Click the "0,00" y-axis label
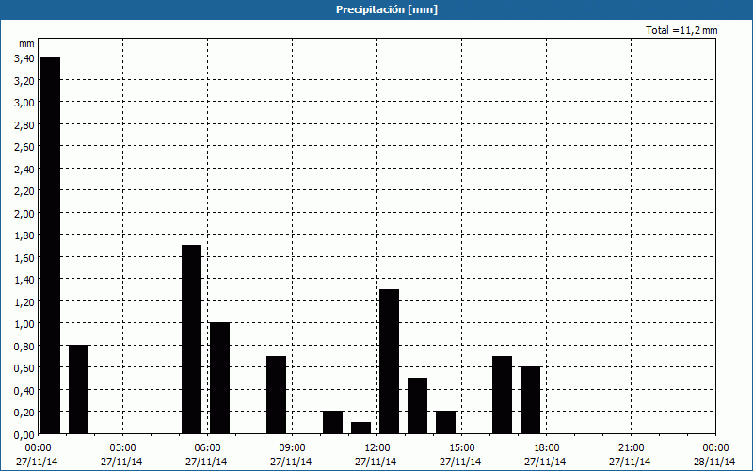 pos(24,434)
